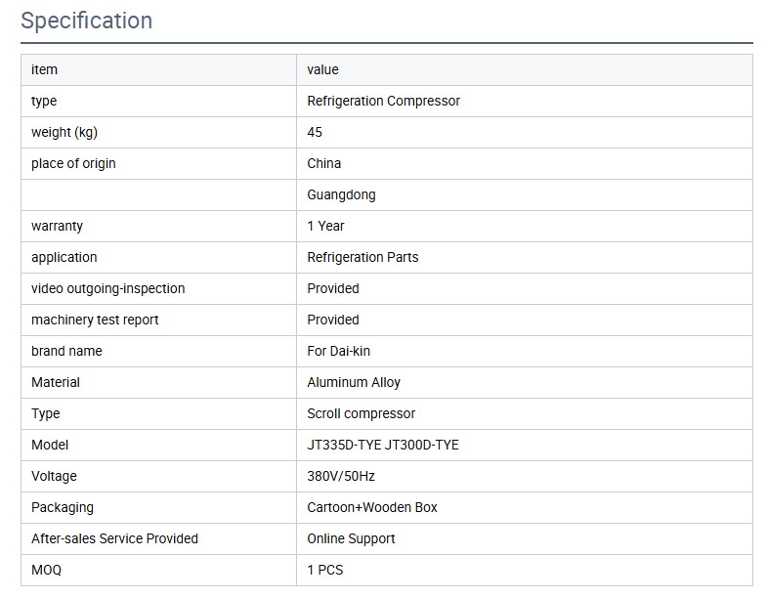
Task: Select 'Provided' in video outgoing-inspection row
Action: [x=333, y=288]
